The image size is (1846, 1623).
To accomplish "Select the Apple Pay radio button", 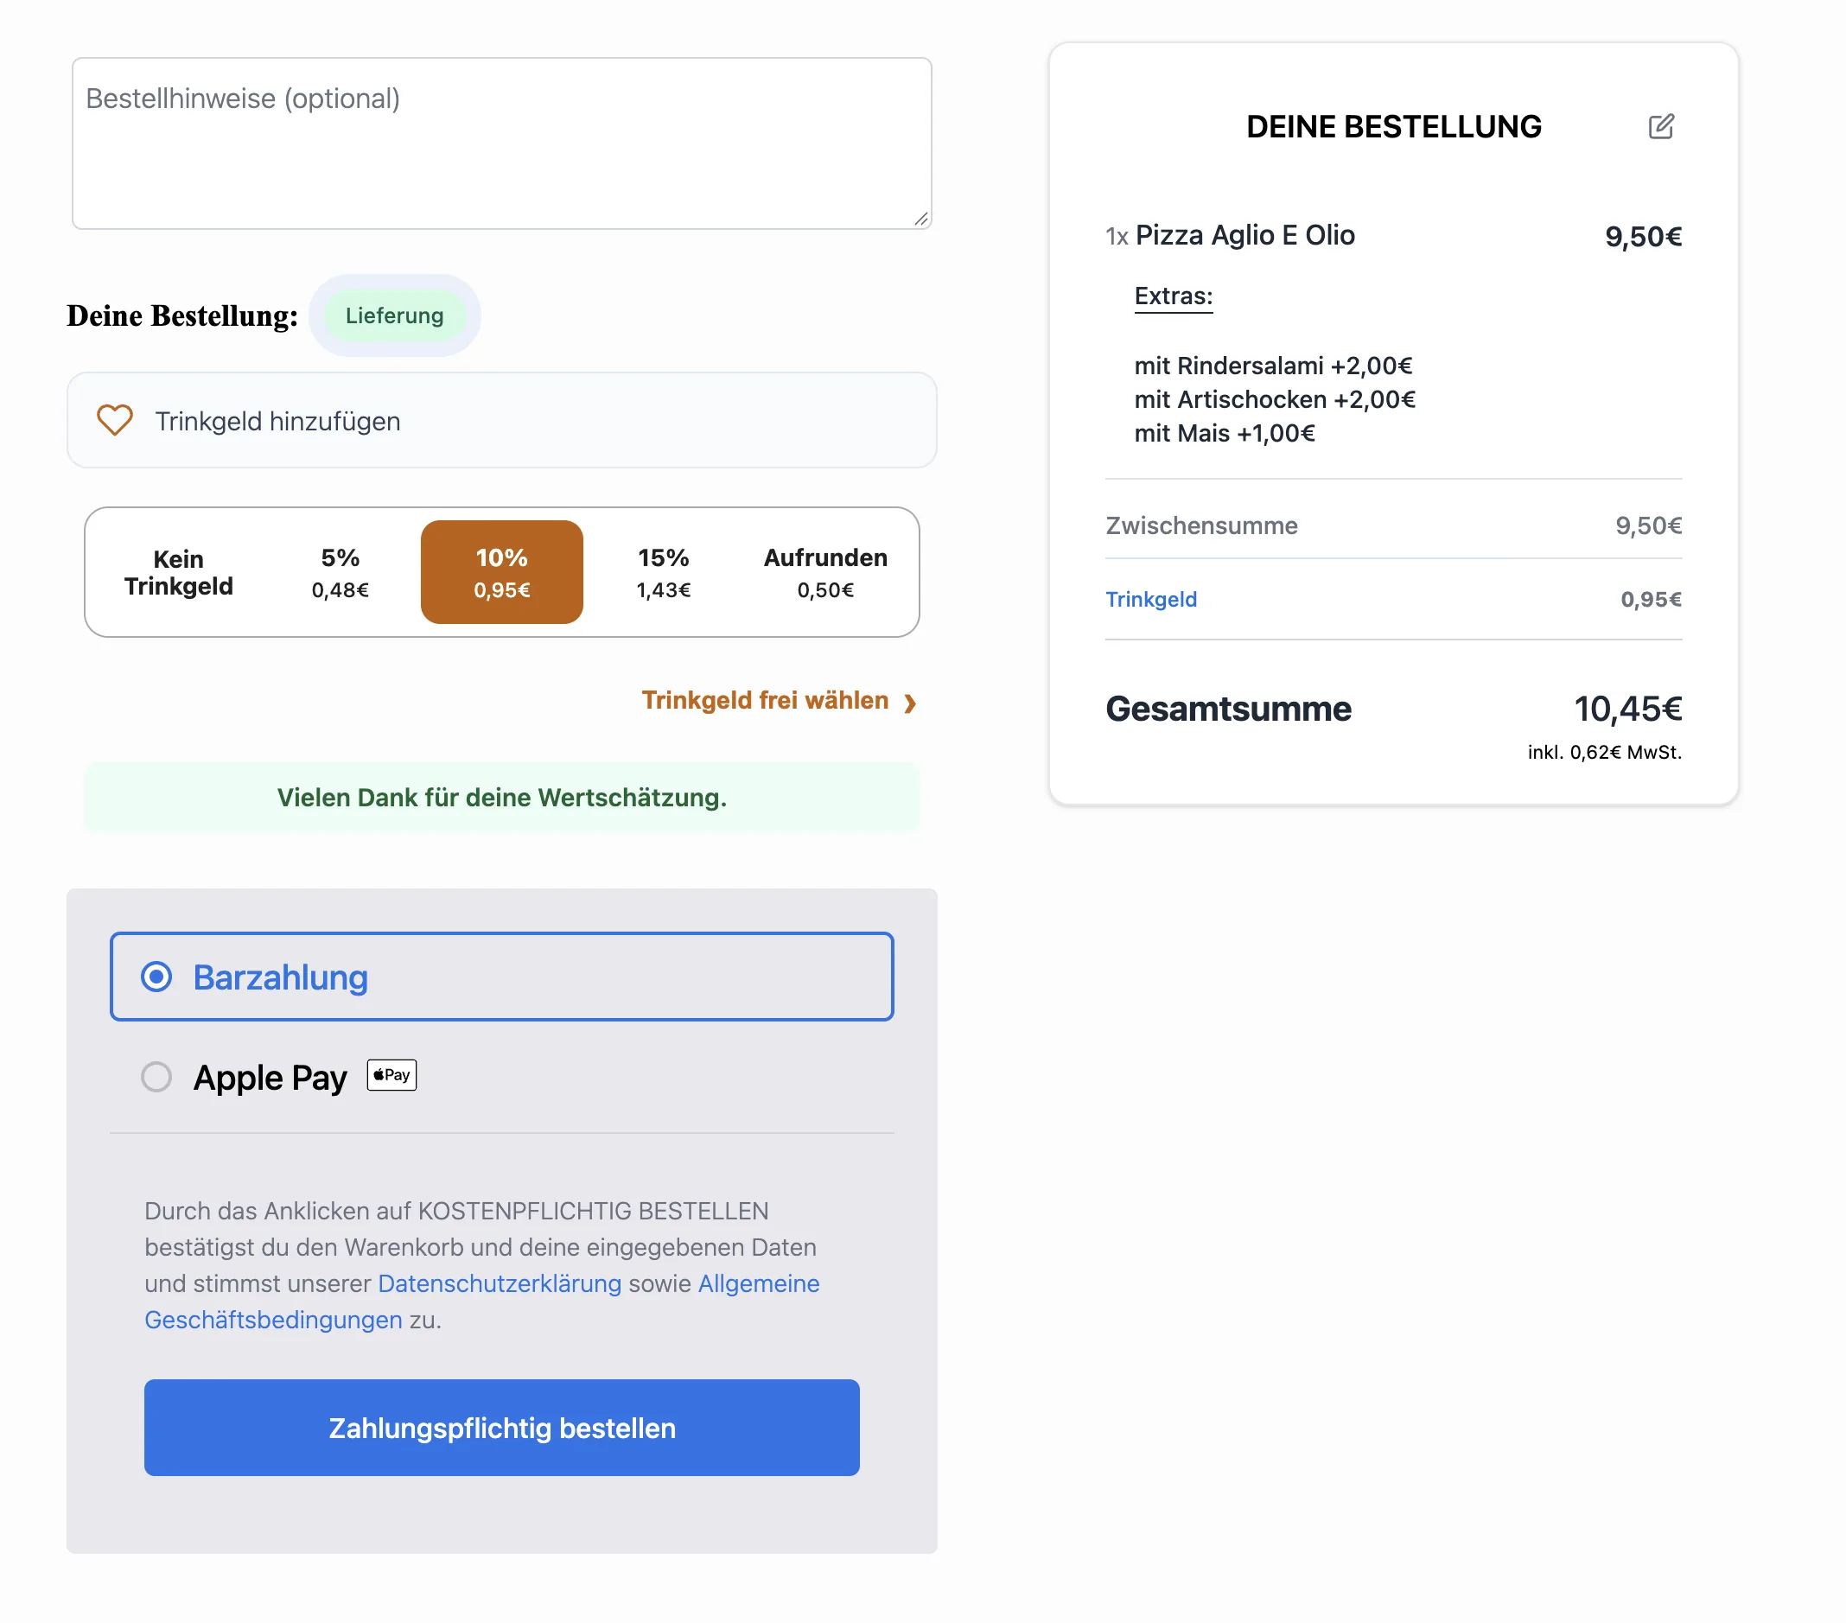I will click(x=156, y=1076).
